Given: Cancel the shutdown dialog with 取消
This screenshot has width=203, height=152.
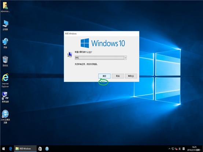Looking at the screenshot, I should [x=118, y=76].
